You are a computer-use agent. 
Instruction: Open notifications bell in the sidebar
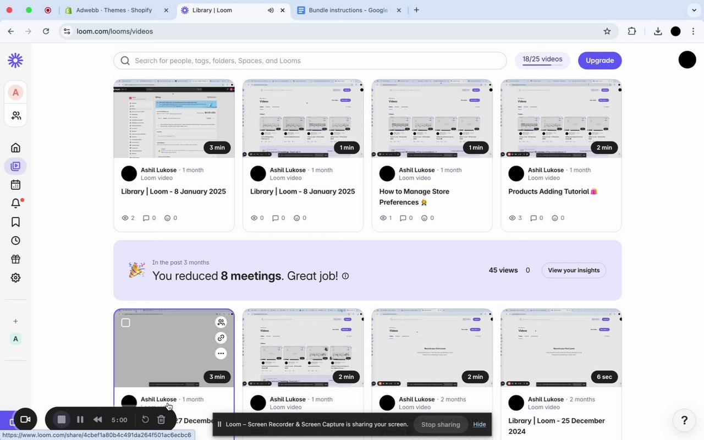click(16, 204)
